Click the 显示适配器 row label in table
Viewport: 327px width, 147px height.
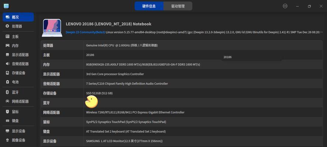(x=51, y=74)
